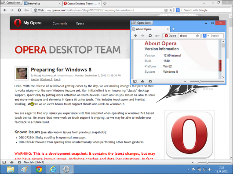Go forward in main window
233x174 pixels.
(12, 10)
